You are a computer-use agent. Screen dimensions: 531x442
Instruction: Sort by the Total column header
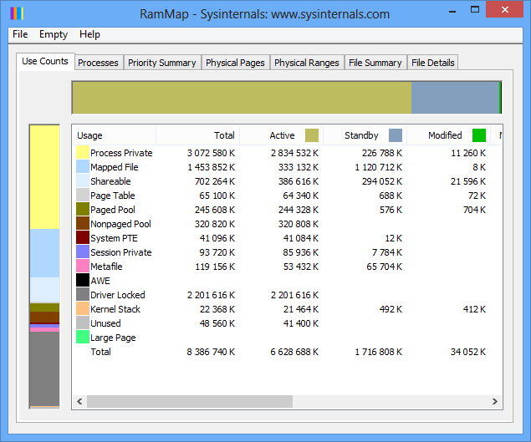click(x=198, y=135)
